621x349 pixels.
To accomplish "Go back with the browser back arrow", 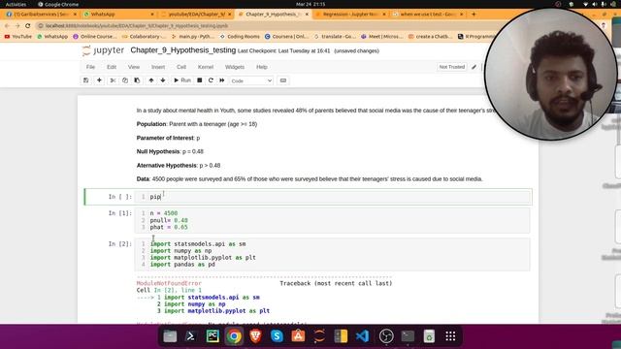I will pyautogui.click(x=7, y=26).
